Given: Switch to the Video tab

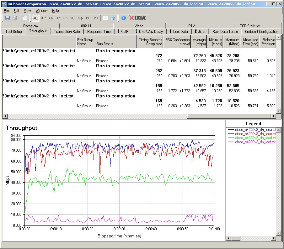Looking at the screenshot, I should click(x=139, y=26).
